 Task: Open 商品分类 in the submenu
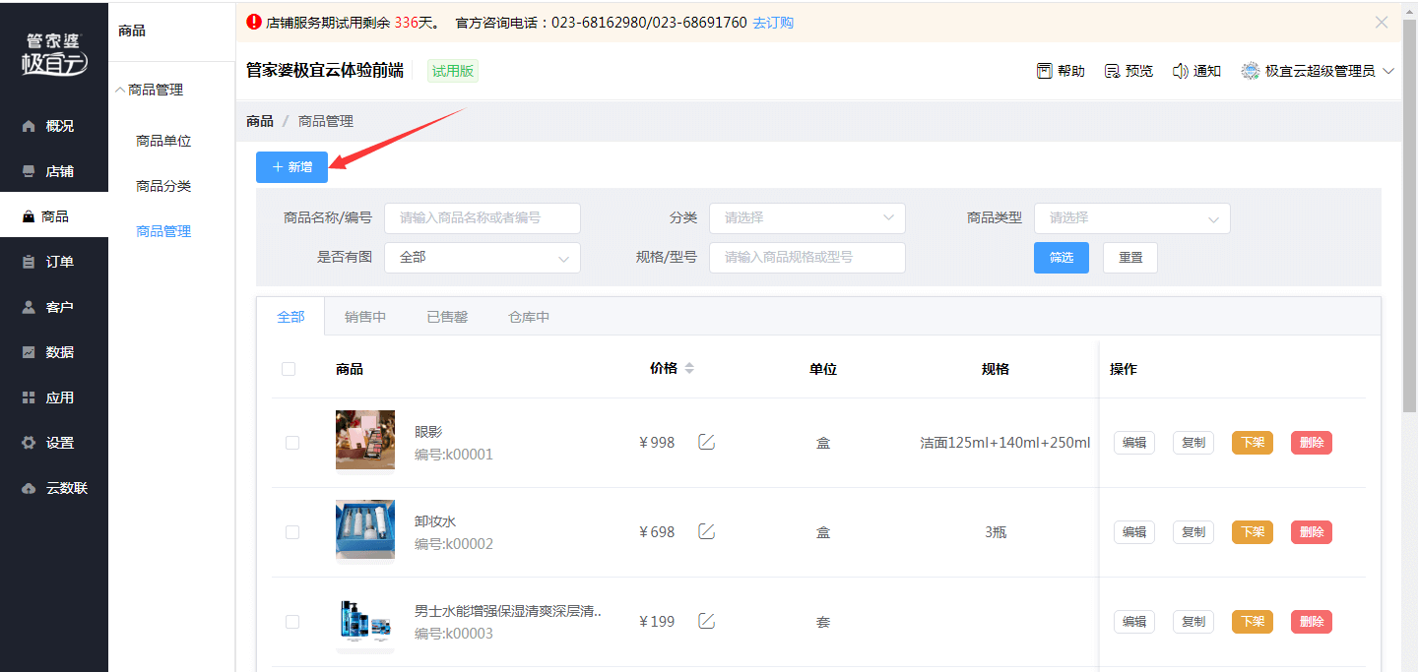coord(163,186)
